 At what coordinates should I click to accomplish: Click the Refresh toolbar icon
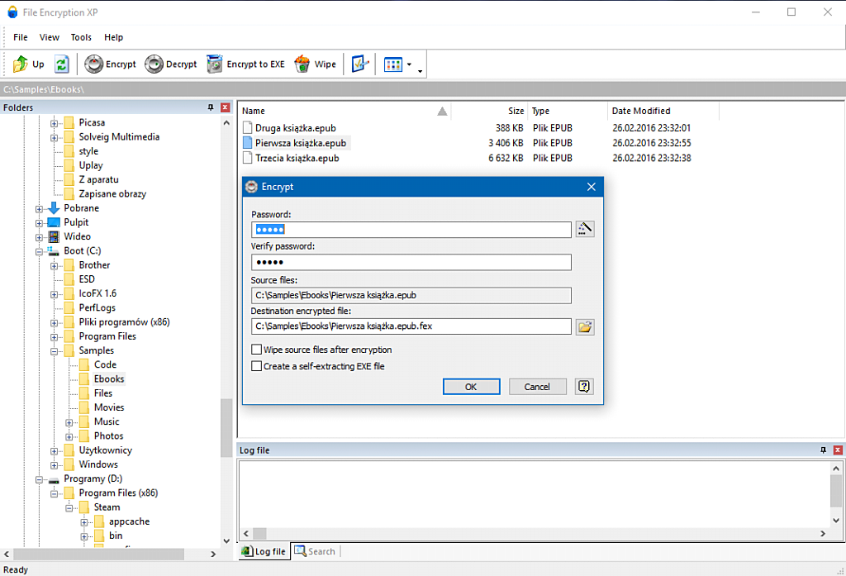(61, 64)
